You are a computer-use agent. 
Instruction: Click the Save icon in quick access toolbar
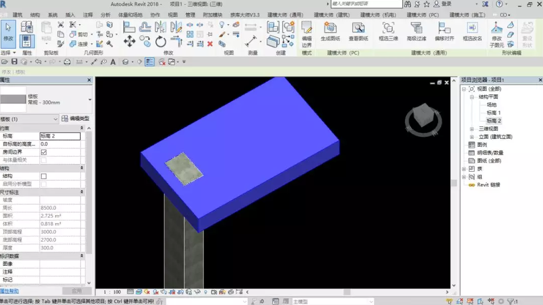point(14,62)
